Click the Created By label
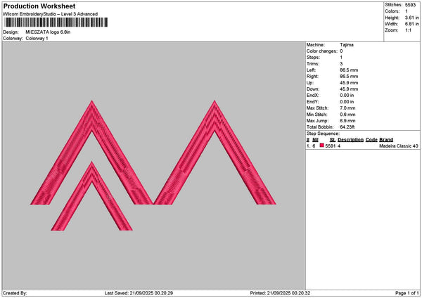Image resolution: width=422 pixels, height=298 pixels. [15, 293]
